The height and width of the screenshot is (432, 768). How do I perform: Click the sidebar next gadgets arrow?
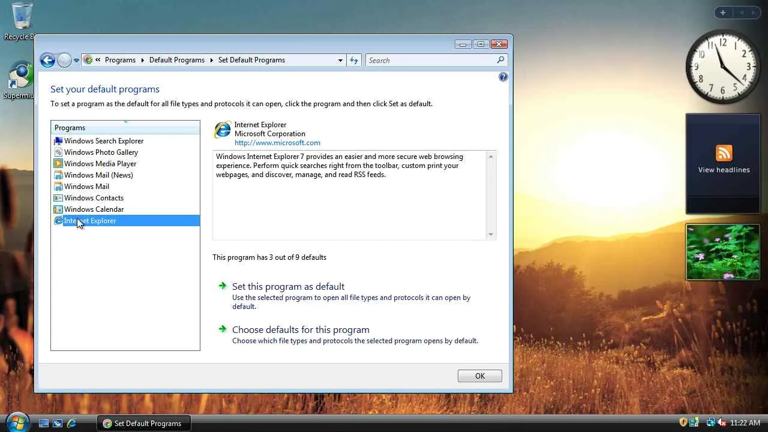click(754, 13)
